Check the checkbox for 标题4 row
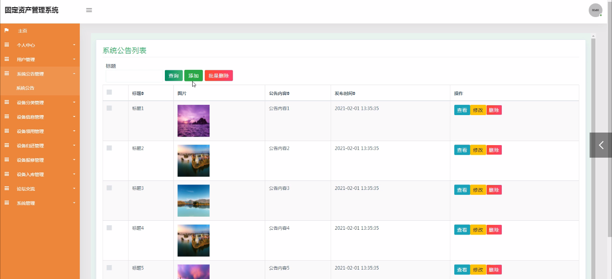612x279 pixels. coord(109,228)
